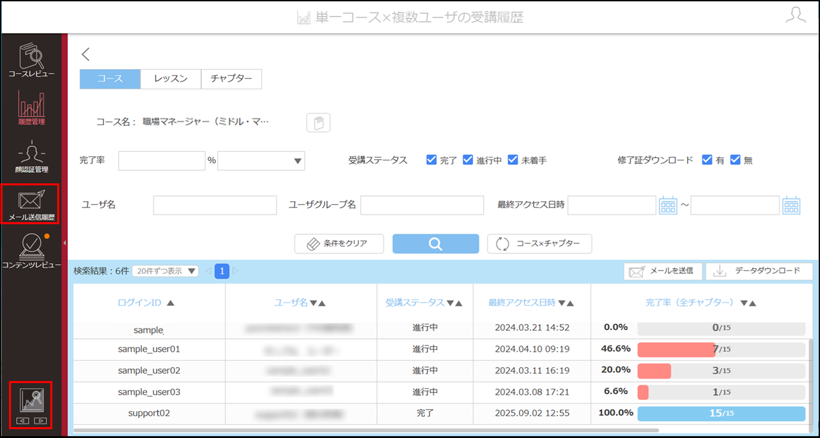Click the 完了 status cell for support02
The width and height of the screenshot is (820, 438).
425,413
